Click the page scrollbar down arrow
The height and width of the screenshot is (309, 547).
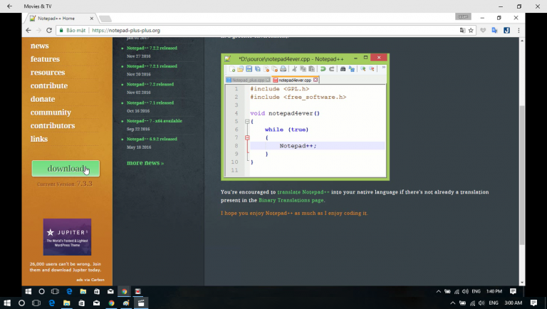(x=522, y=283)
